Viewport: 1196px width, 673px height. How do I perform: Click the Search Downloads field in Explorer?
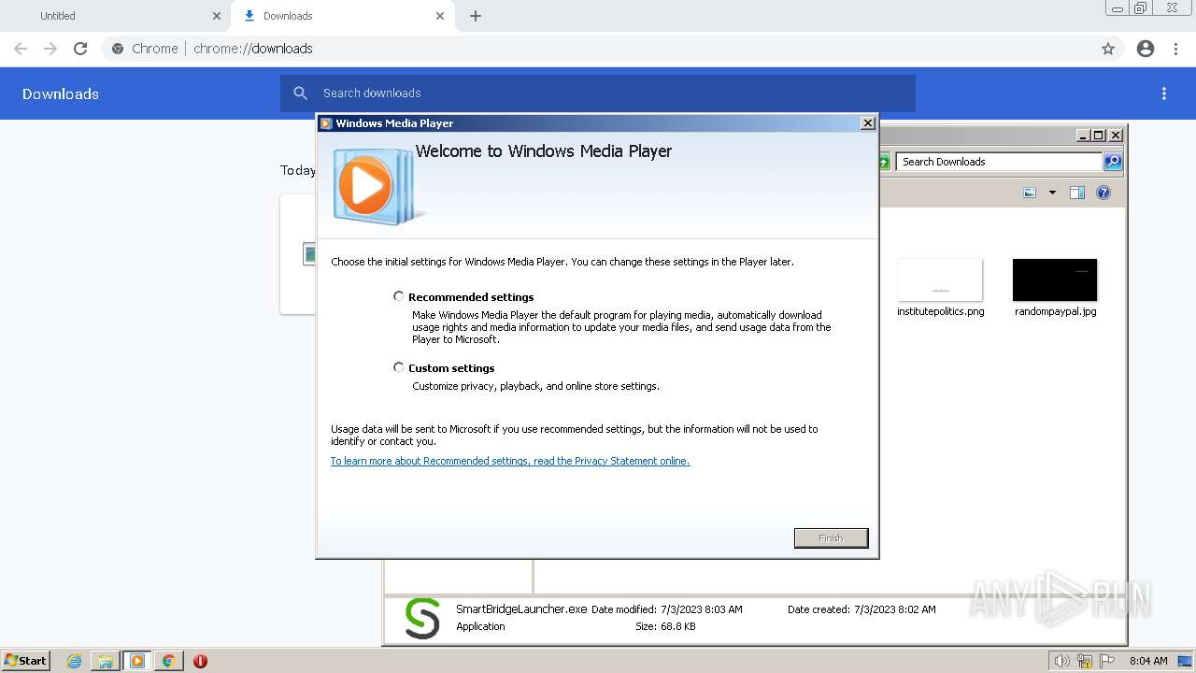[999, 162]
